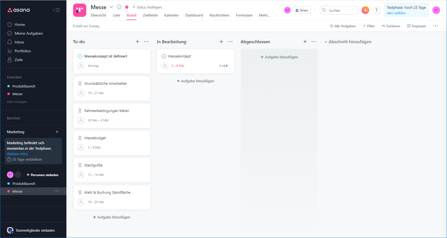Open the KT profile avatar menu
Image resolution: width=447 pixels, height=238 pixels.
pyautogui.click(x=436, y=10)
